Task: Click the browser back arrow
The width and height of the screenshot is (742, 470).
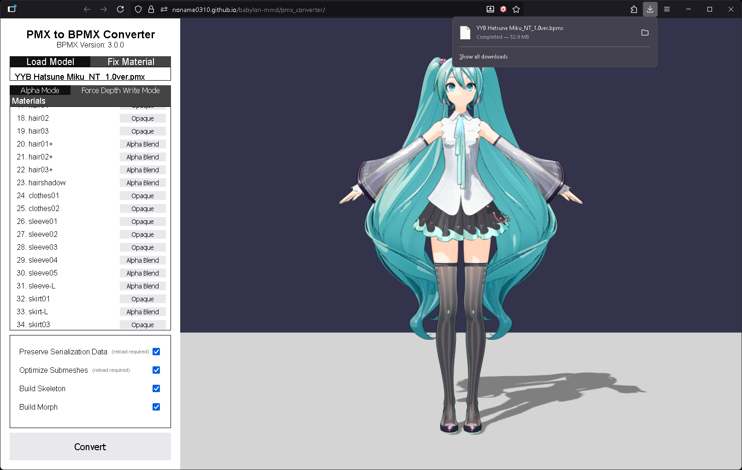Action: point(87,9)
